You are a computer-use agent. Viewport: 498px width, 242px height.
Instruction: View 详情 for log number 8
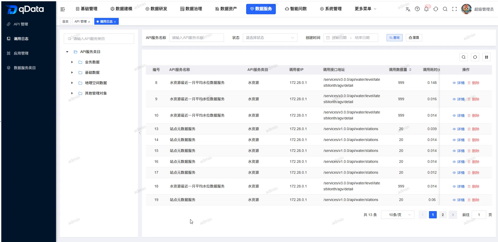pos(459,83)
